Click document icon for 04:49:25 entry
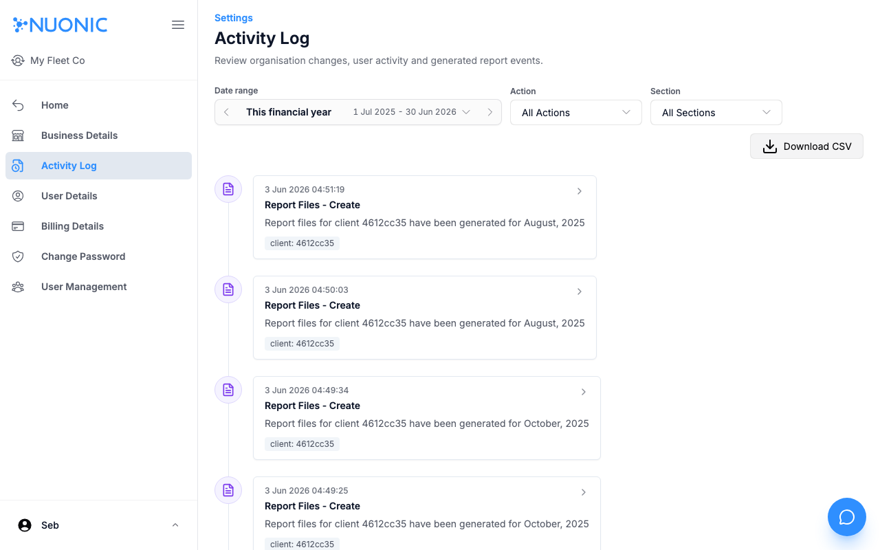This screenshot has height=550, width=880. pyautogui.click(x=228, y=490)
